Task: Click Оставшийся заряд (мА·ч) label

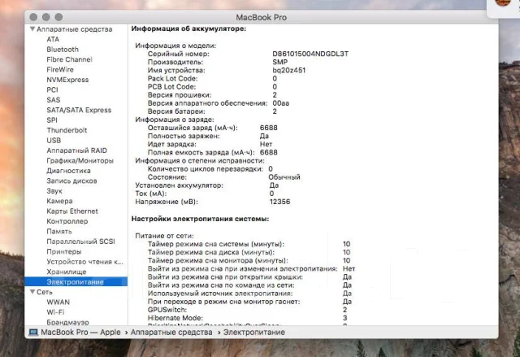Action: (193, 128)
